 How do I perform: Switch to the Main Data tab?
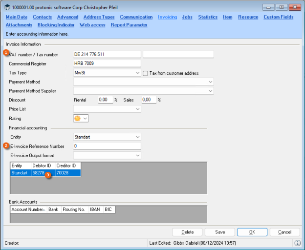[16, 17]
